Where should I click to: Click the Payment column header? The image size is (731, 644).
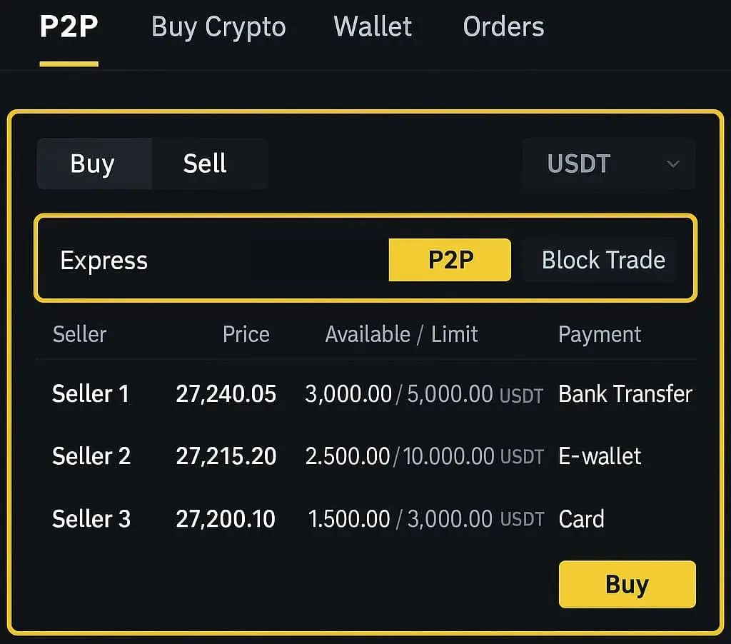[600, 334]
